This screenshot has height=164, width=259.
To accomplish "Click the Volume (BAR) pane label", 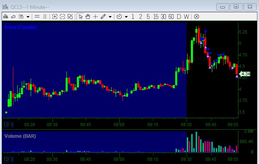I will (x=20, y=136).
